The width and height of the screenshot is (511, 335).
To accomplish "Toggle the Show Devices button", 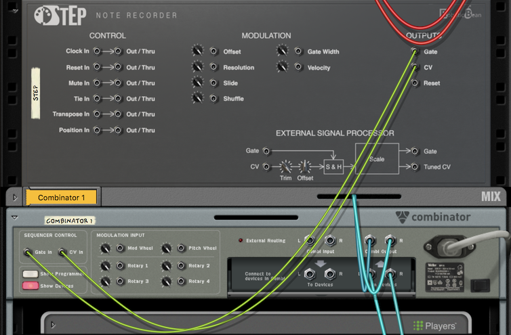I will tap(30, 286).
